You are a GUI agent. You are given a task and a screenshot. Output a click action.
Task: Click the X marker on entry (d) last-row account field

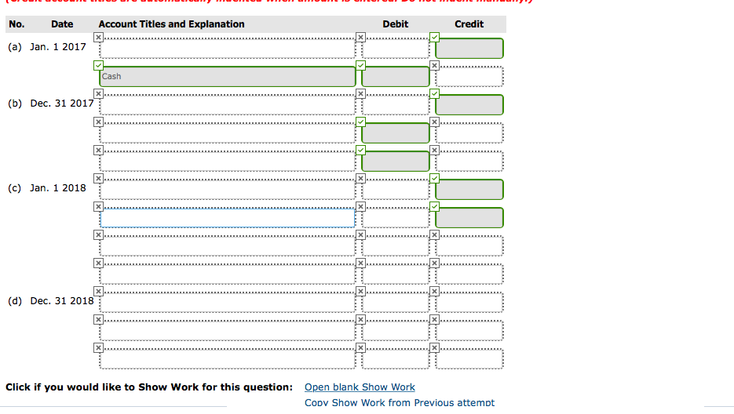(x=98, y=348)
